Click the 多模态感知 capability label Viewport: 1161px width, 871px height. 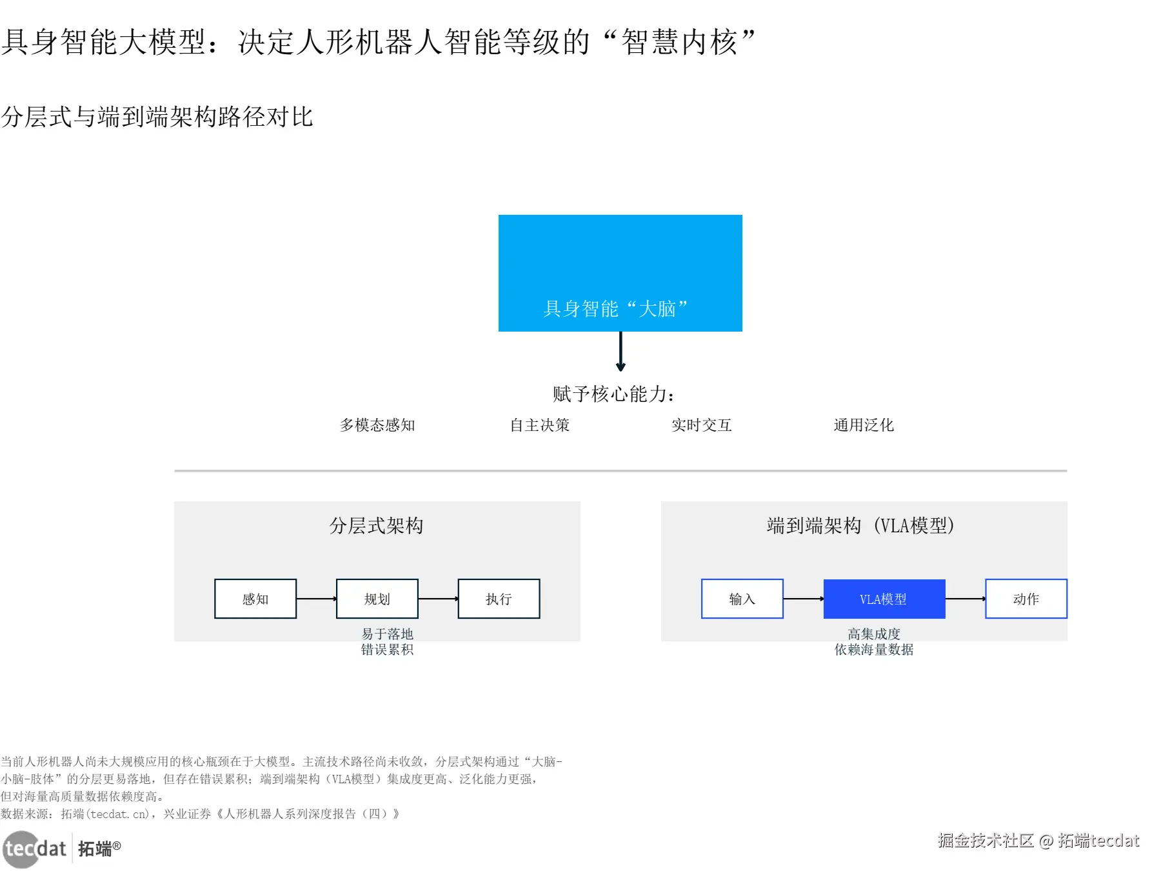pos(377,425)
